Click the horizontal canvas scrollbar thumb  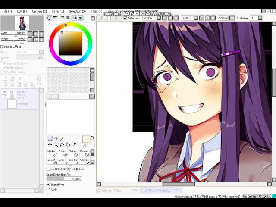[x=179, y=184]
